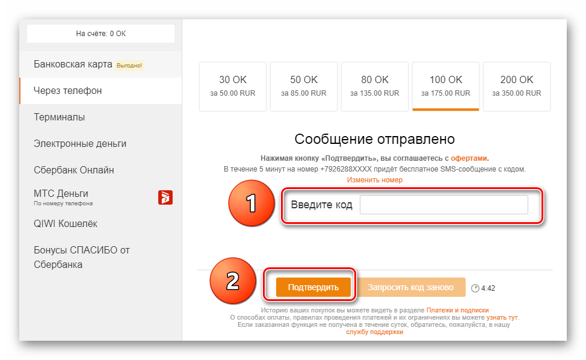The height and width of the screenshot is (360, 586).
Task: Click Запросить код заново button
Action: 410,287
